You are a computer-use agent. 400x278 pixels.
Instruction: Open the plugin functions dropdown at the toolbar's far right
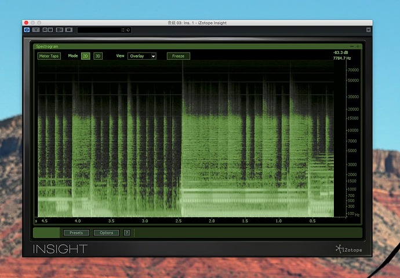pos(368,30)
